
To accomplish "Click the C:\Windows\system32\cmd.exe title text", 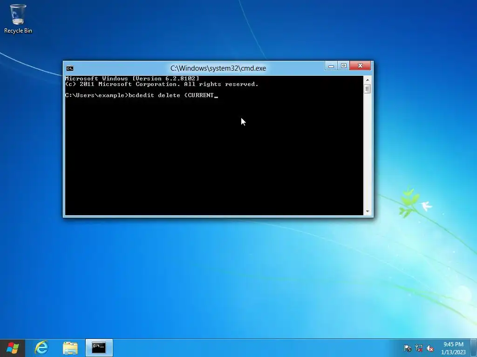I will click(x=218, y=68).
